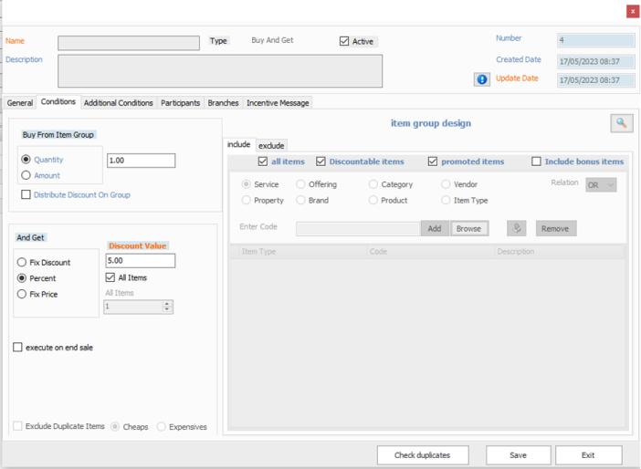
Task: Toggle the Active checkbox
Action: (x=344, y=41)
